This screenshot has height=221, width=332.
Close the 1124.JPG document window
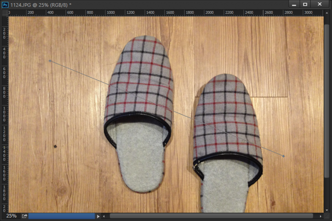[x=320, y=4]
